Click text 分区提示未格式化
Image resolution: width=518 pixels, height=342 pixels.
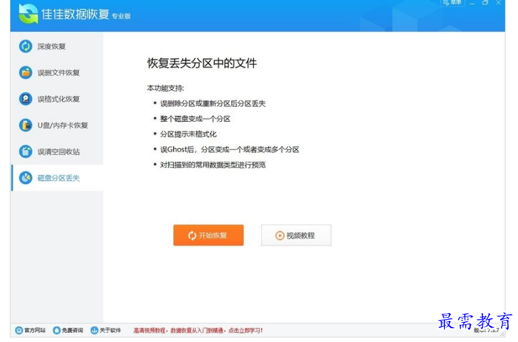point(188,134)
